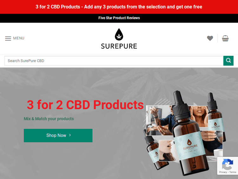238x179 pixels.
Task: Open reCAPTCHA Privacy link
Action: coord(223,172)
